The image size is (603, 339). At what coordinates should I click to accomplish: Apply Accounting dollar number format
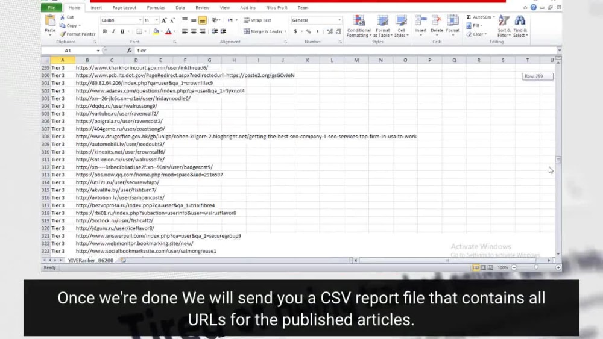295,31
